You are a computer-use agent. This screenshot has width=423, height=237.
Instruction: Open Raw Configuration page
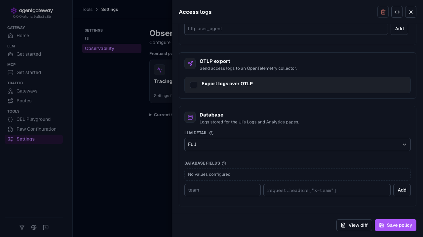pyautogui.click(x=34, y=129)
